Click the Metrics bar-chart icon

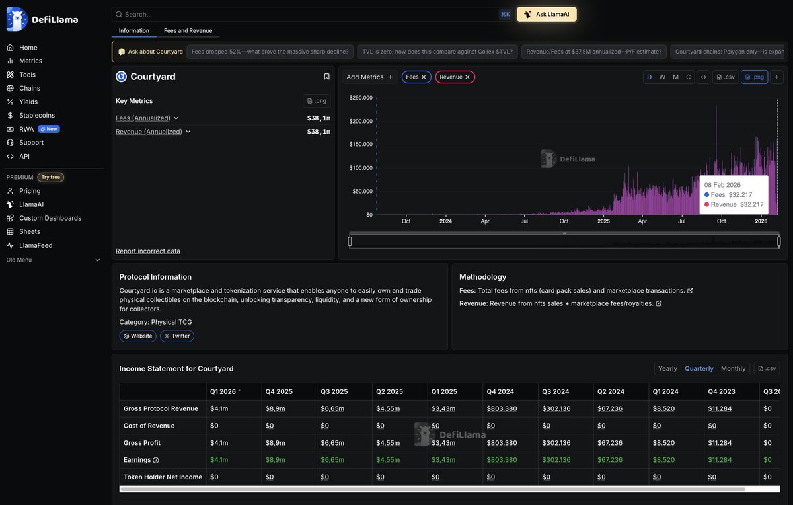(10, 61)
